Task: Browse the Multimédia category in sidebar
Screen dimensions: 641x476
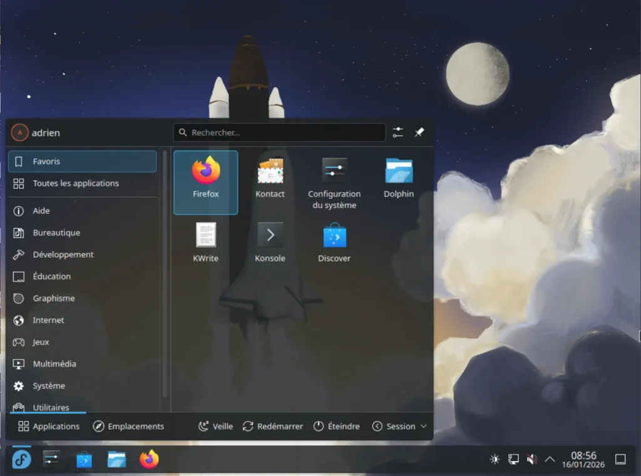Action: point(55,363)
